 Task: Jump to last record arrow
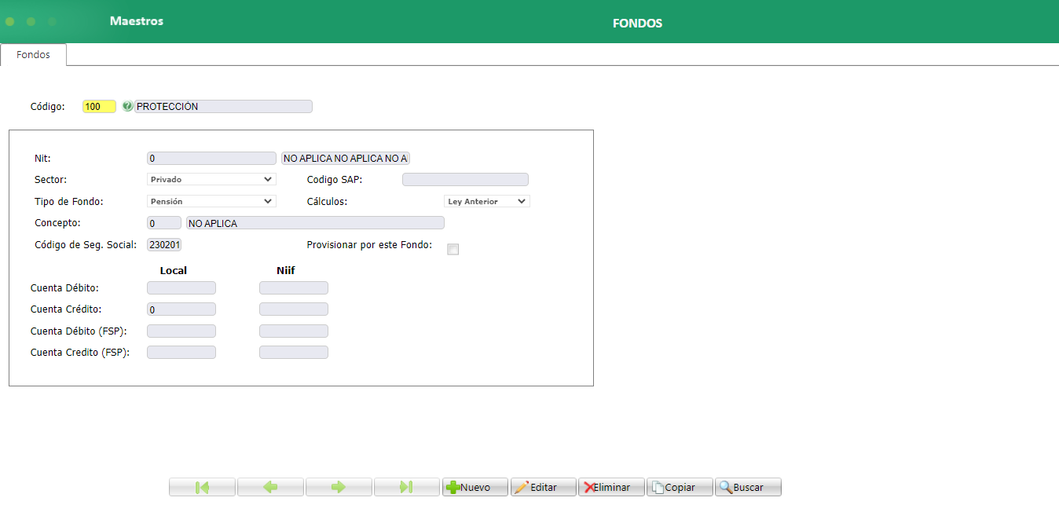(406, 487)
